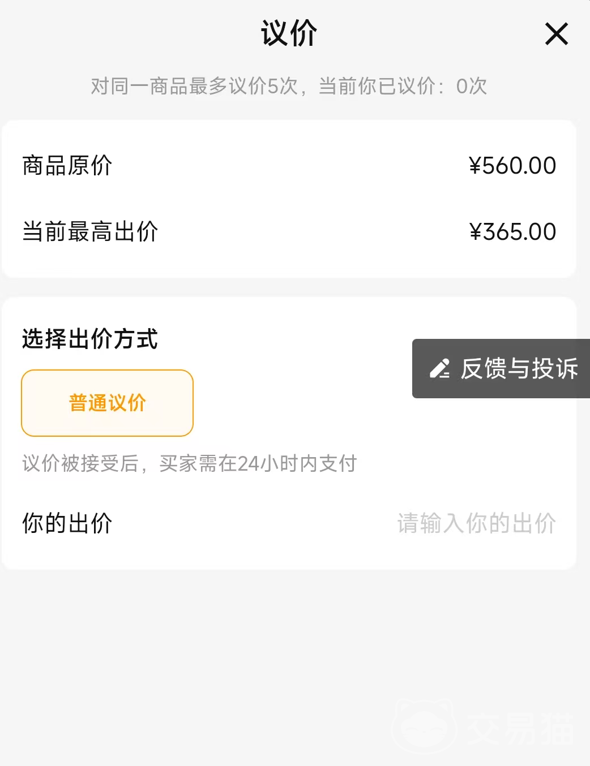Tap the 交易猫 watermark text
590x766 pixels.
(521, 728)
